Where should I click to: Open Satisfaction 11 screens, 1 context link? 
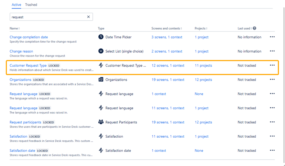point(168,136)
